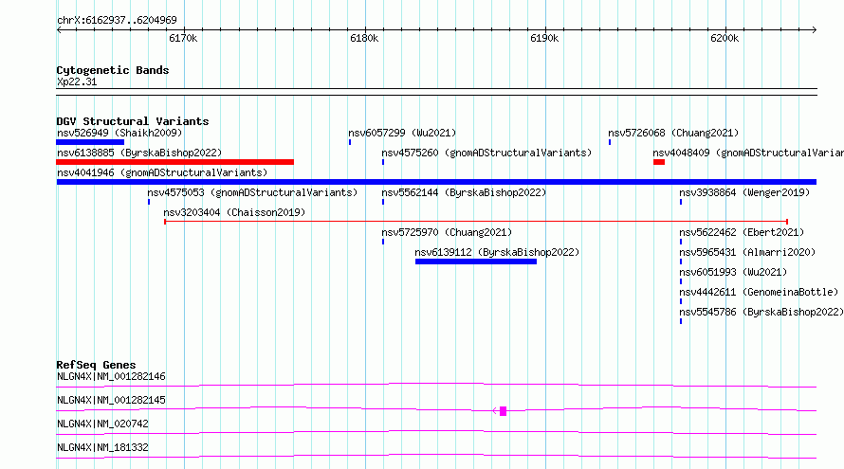Click the ruler's right arrow end
The height and width of the screenshot is (469, 844).
point(815,30)
